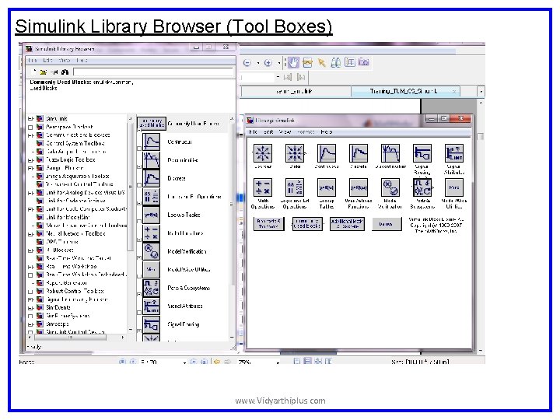
Task: Select Model Verification icon in browser list
Action: pos(151,251)
